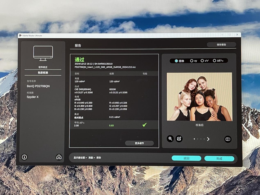Click the Palette Master Ultimate title bar logo
This screenshot has height=195, width=260.
[x=20, y=35]
